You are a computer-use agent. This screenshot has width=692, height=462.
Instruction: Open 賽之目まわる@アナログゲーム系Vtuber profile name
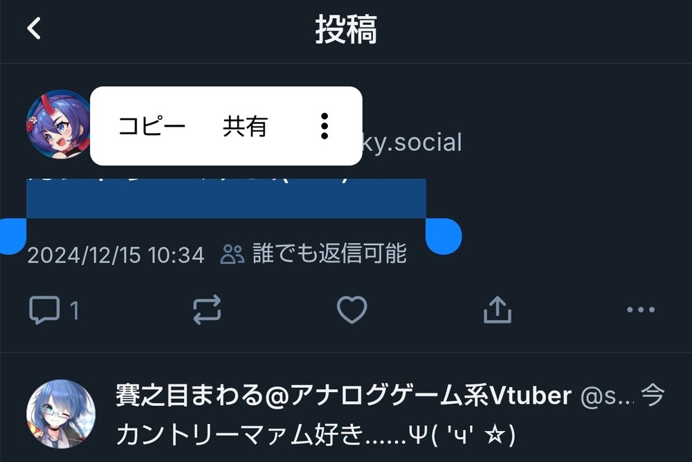point(344,395)
